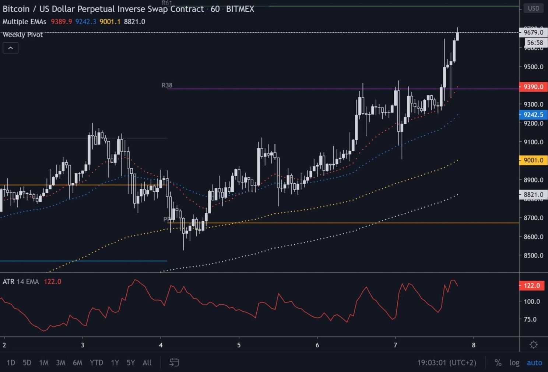Click date 7 on the time axis
Image resolution: width=548 pixels, height=372 pixels.
395,345
